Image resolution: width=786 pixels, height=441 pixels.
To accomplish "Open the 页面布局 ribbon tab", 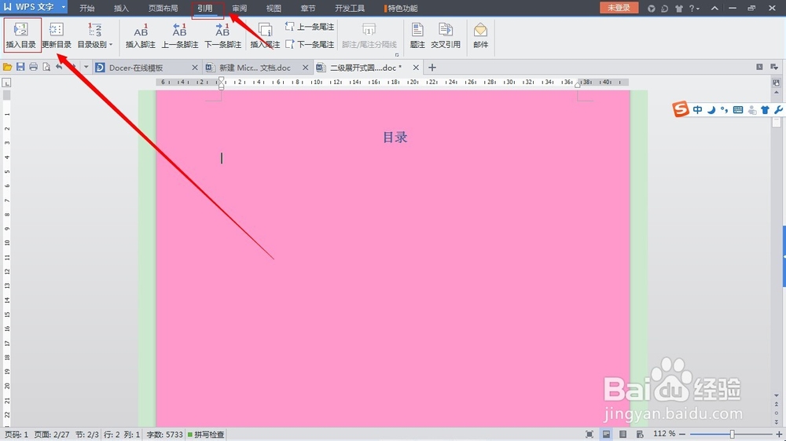I will coord(163,8).
